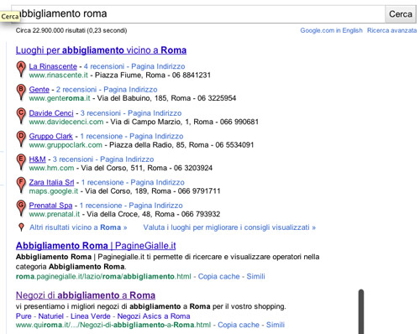Open Gruppo Clark listing
420x334 pixels.
coord(51,136)
